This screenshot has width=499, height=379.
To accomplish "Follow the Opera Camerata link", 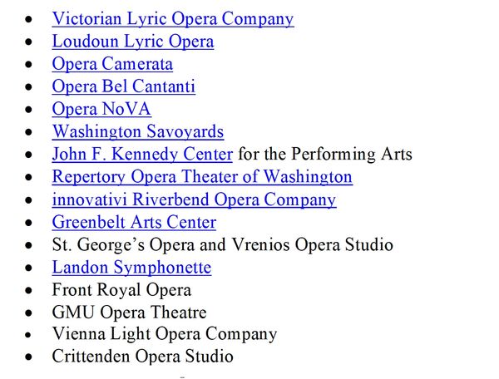I will click(112, 64).
